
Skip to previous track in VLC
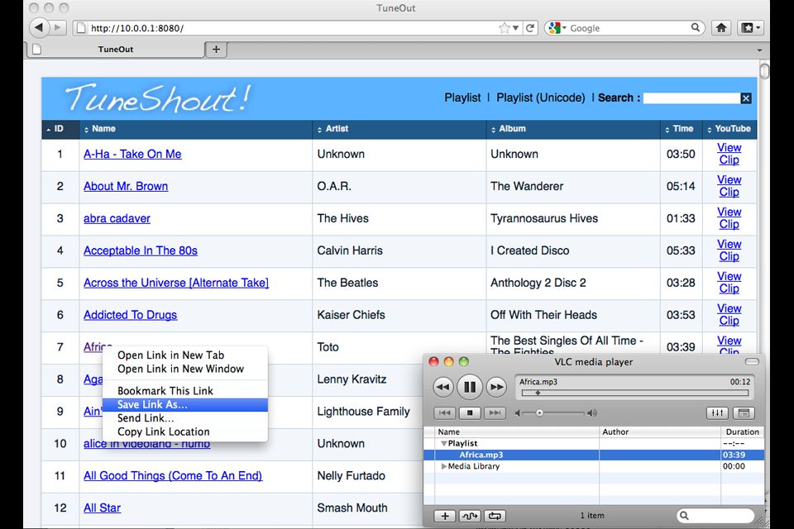tap(445, 413)
